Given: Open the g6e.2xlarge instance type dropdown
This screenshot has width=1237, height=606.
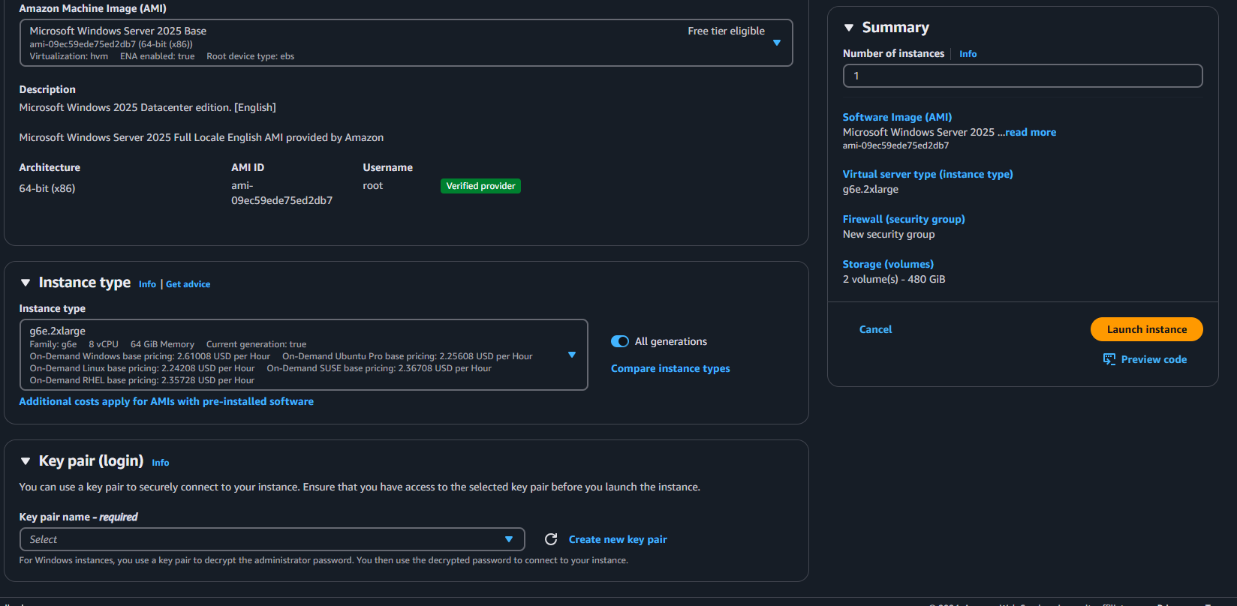Looking at the screenshot, I should click(303, 355).
